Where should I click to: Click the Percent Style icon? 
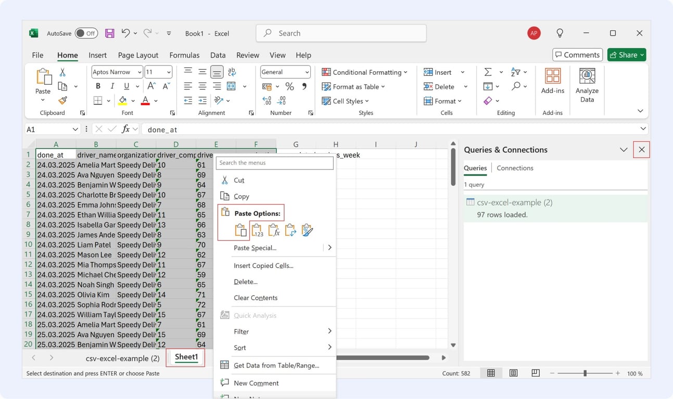coord(289,86)
